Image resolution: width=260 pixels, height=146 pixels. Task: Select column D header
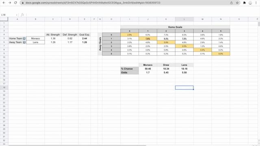pos(70,19)
